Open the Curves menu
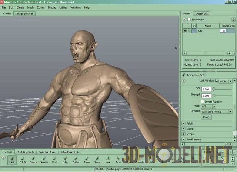237x172 pixels. pyautogui.click(x=40, y=7)
